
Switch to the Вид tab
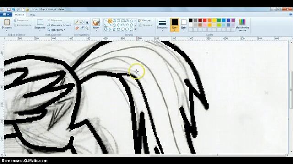point(33,15)
